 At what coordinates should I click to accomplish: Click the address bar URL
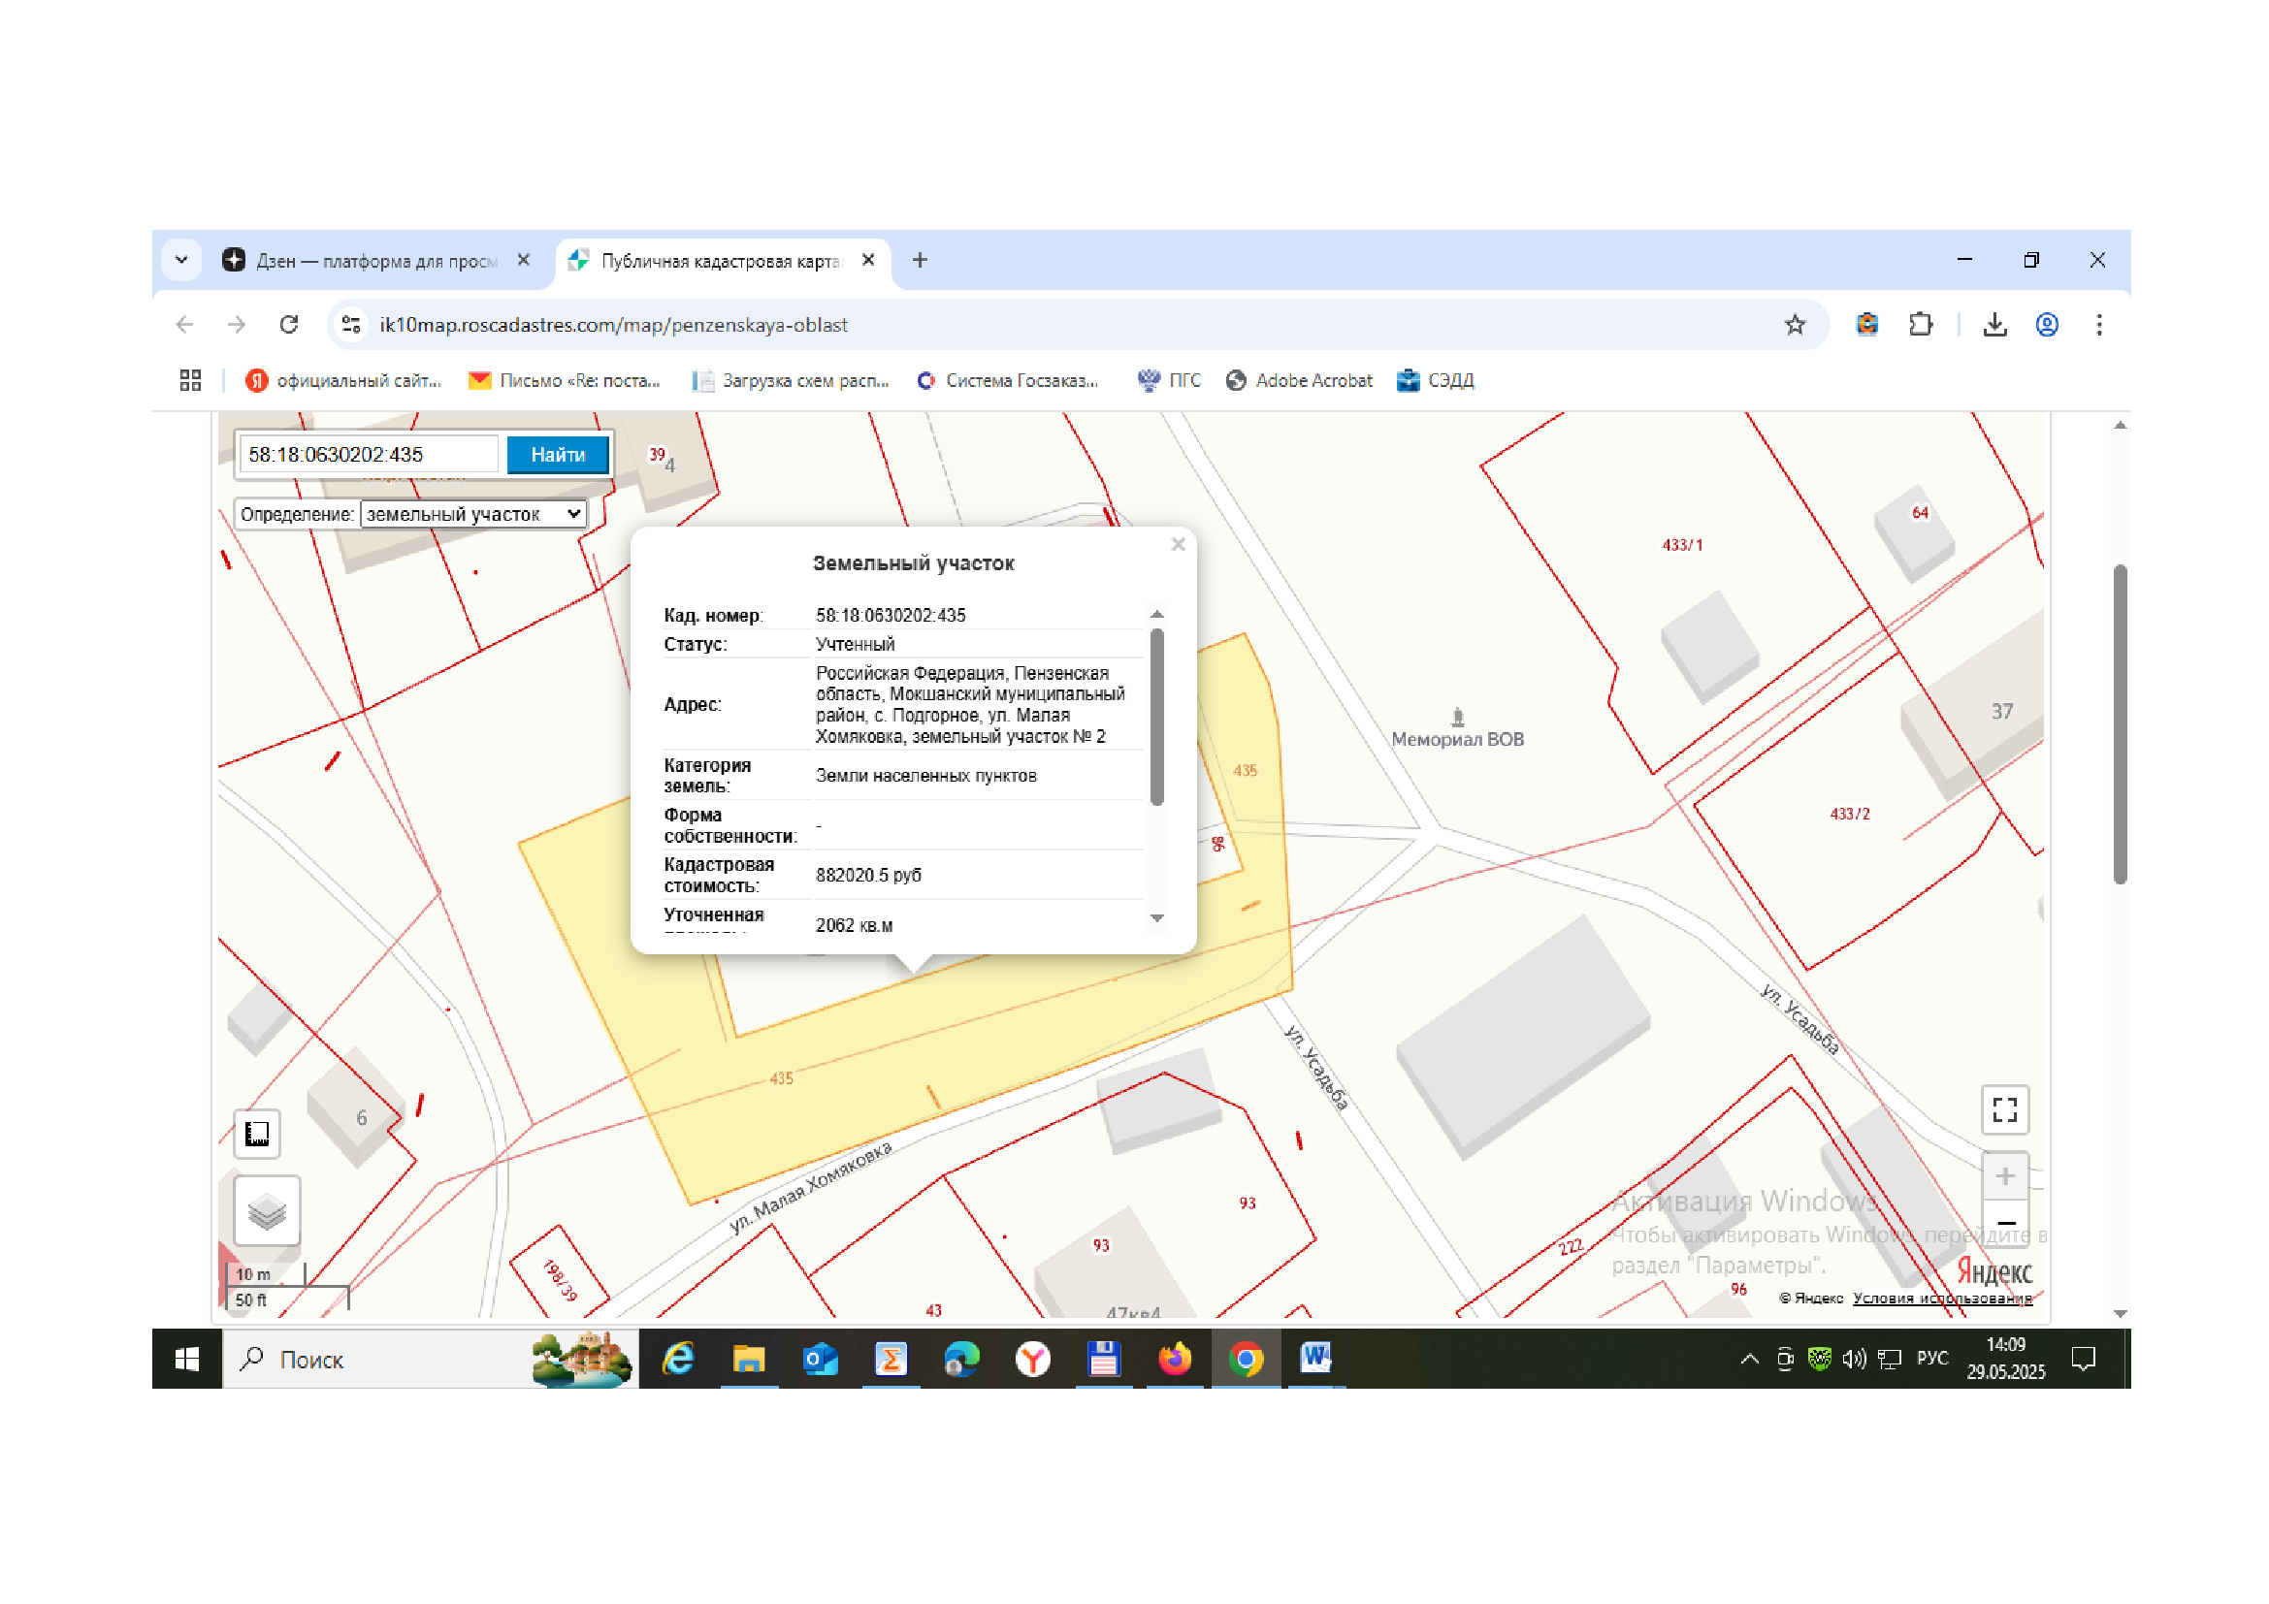coord(613,325)
